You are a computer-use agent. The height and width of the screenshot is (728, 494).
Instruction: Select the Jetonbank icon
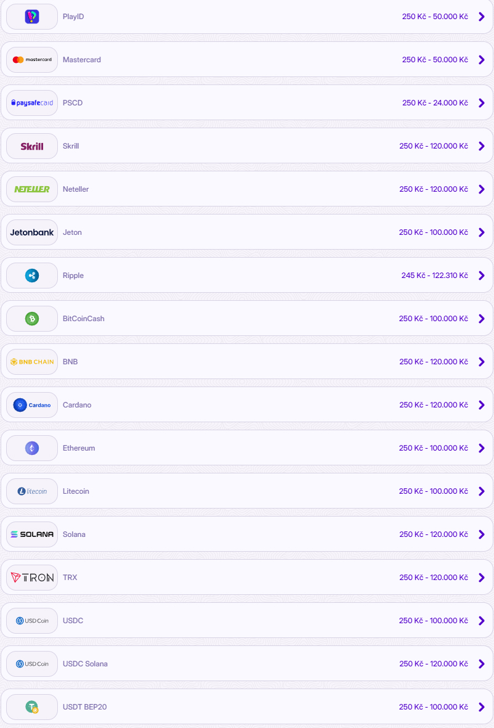(x=31, y=232)
